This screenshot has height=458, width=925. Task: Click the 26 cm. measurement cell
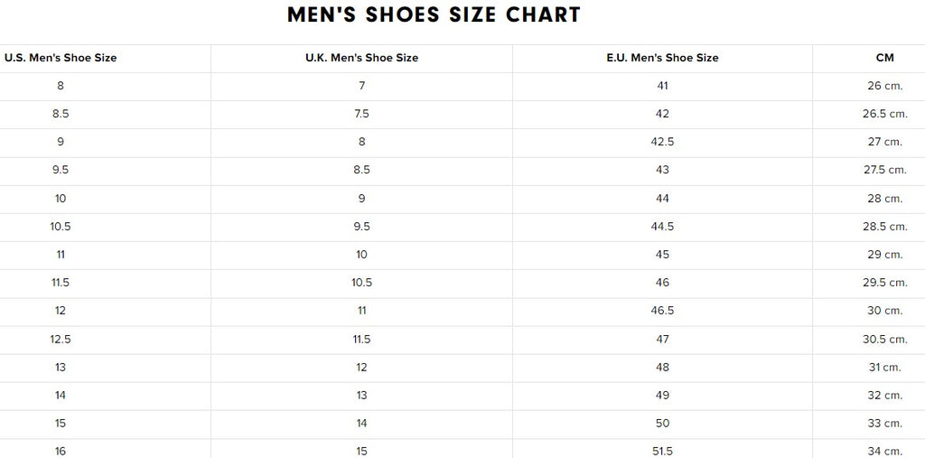pyautogui.click(x=884, y=86)
